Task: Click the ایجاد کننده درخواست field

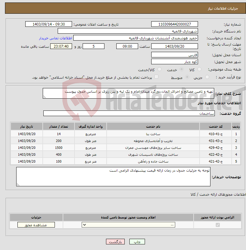Action: (136, 38)
